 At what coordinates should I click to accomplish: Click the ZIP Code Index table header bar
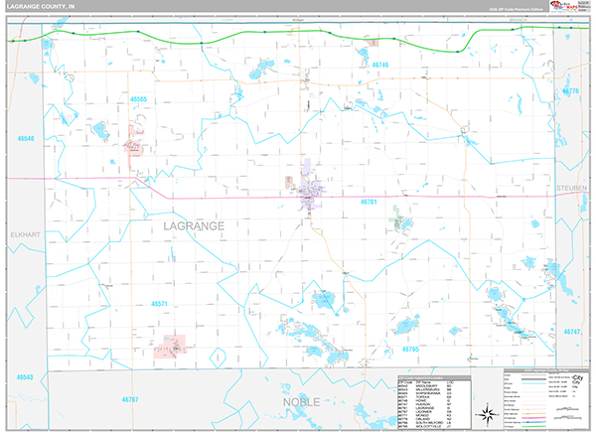(x=434, y=377)
